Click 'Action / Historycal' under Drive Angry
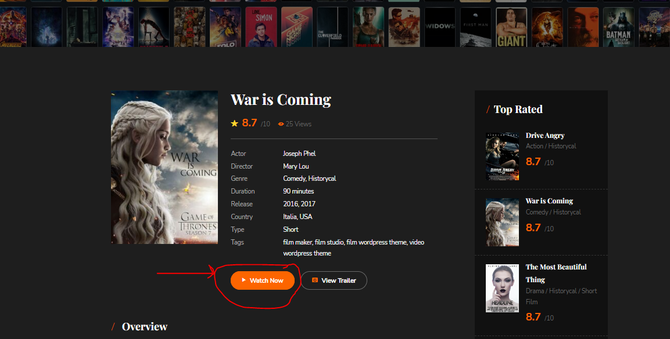The image size is (670, 339). pos(551,146)
